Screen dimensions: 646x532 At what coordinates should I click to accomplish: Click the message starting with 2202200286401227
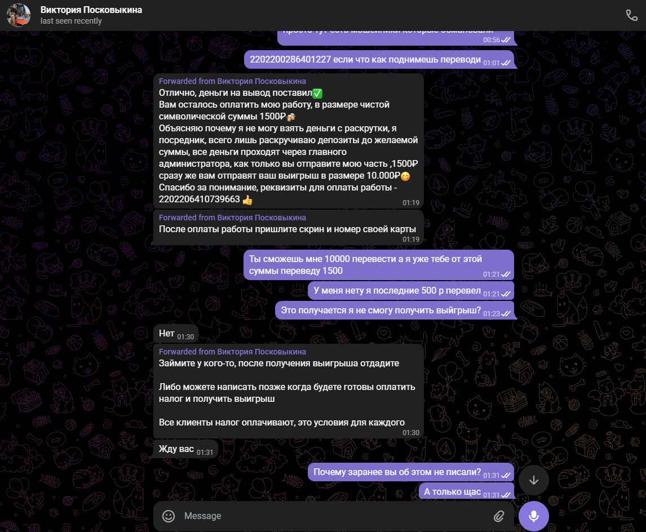click(x=379, y=60)
